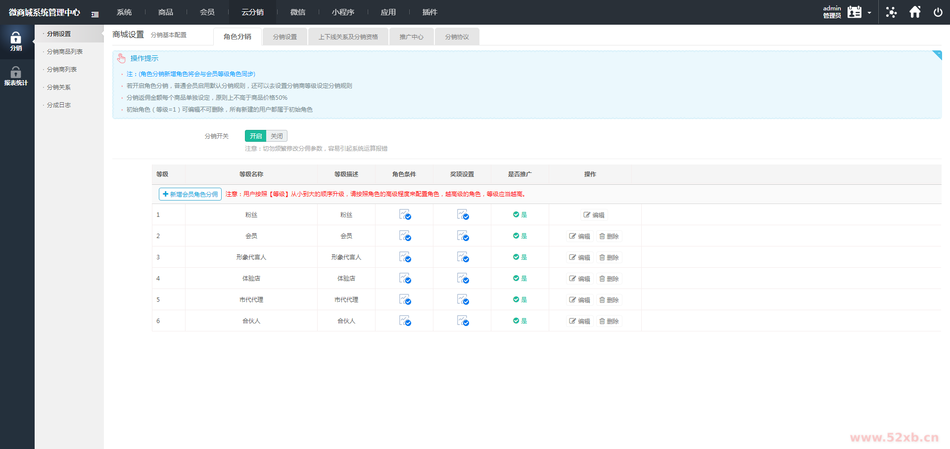Turn distribution switch to 关闭
The height and width of the screenshot is (449, 950).
(277, 136)
